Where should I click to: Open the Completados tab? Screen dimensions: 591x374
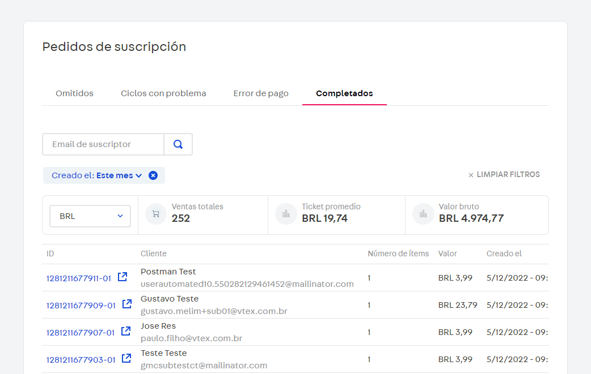(344, 93)
